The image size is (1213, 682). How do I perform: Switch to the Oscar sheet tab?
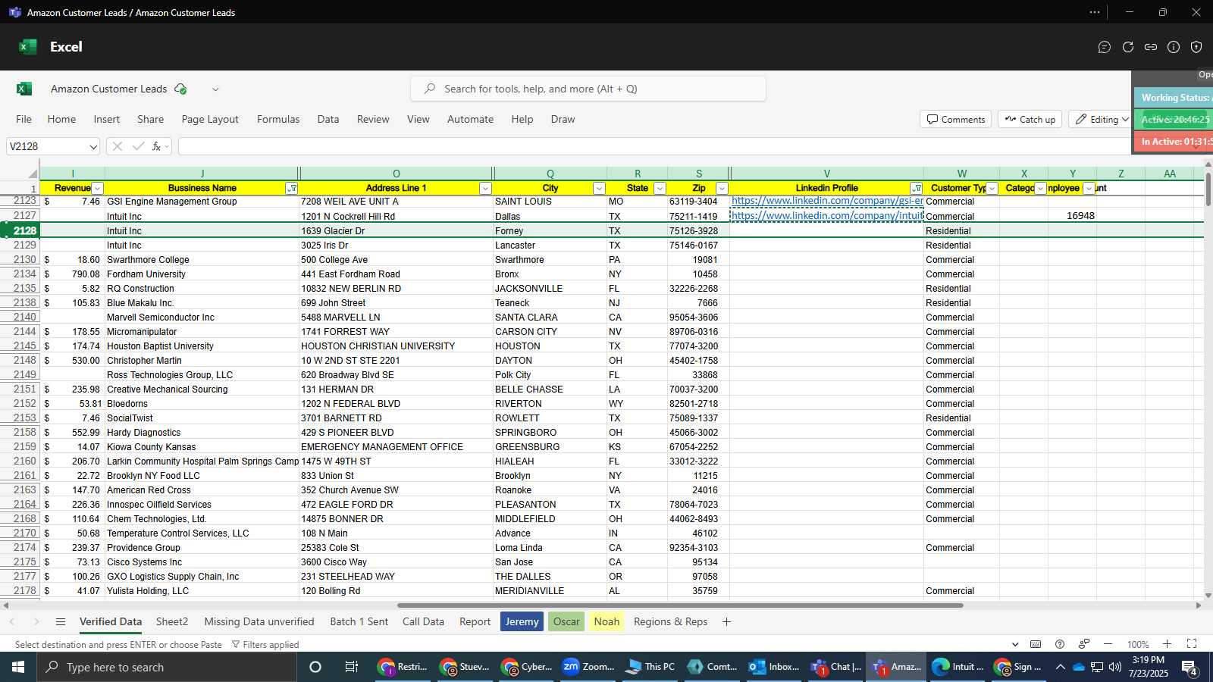[566, 621]
